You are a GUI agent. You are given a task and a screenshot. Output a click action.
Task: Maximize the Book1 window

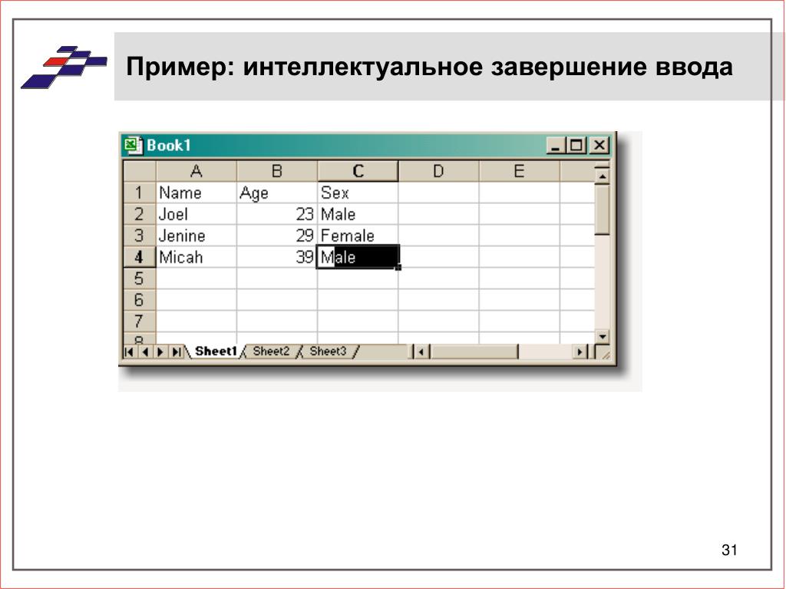(x=576, y=146)
